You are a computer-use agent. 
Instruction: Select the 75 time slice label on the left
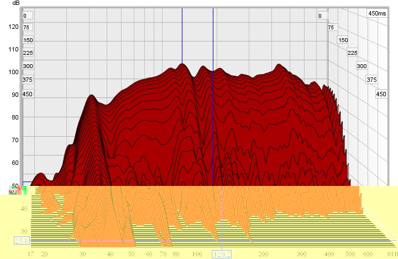(27, 28)
